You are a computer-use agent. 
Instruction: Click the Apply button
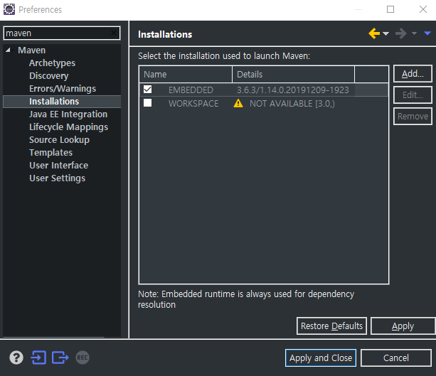[x=403, y=326]
